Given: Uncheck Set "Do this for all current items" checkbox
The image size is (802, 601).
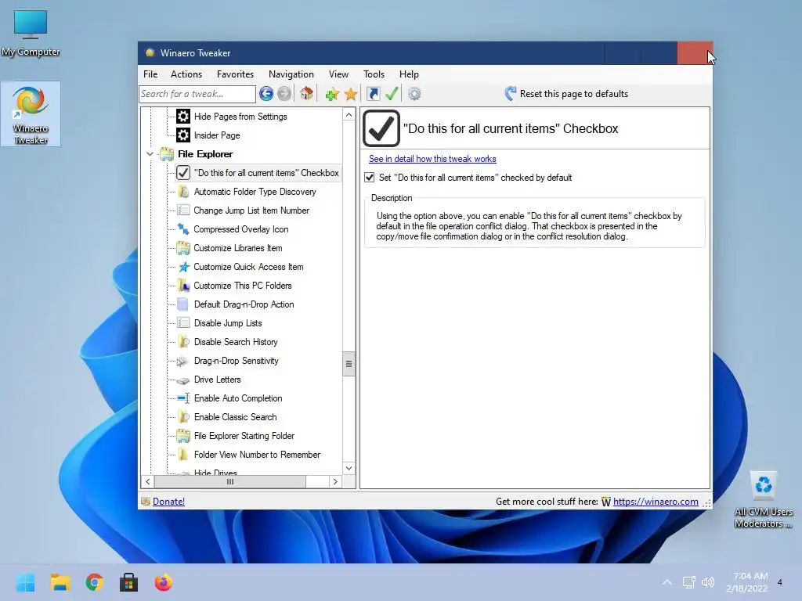Looking at the screenshot, I should click(370, 178).
